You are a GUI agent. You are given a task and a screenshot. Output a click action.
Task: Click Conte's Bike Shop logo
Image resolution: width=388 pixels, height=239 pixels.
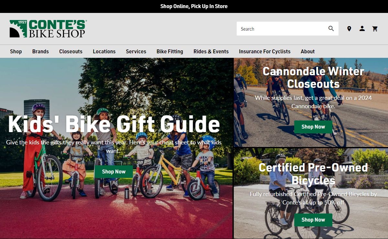click(x=48, y=29)
